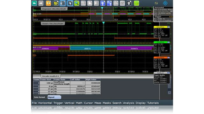Click the blue caliper Measurement icon

(x=103, y=3)
